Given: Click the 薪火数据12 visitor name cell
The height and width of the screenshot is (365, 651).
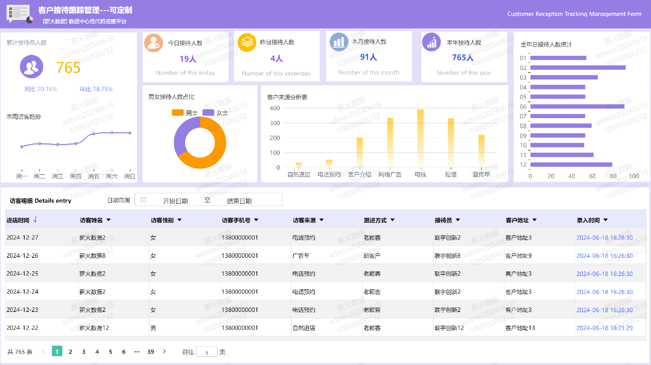Looking at the screenshot, I should point(94,328).
